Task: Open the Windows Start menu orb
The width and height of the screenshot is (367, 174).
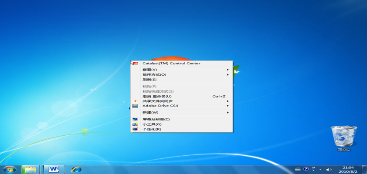Action: tap(10, 169)
